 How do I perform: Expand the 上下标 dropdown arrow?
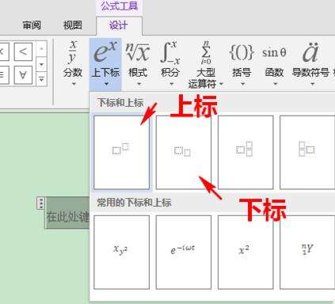pyautogui.click(x=106, y=84)
